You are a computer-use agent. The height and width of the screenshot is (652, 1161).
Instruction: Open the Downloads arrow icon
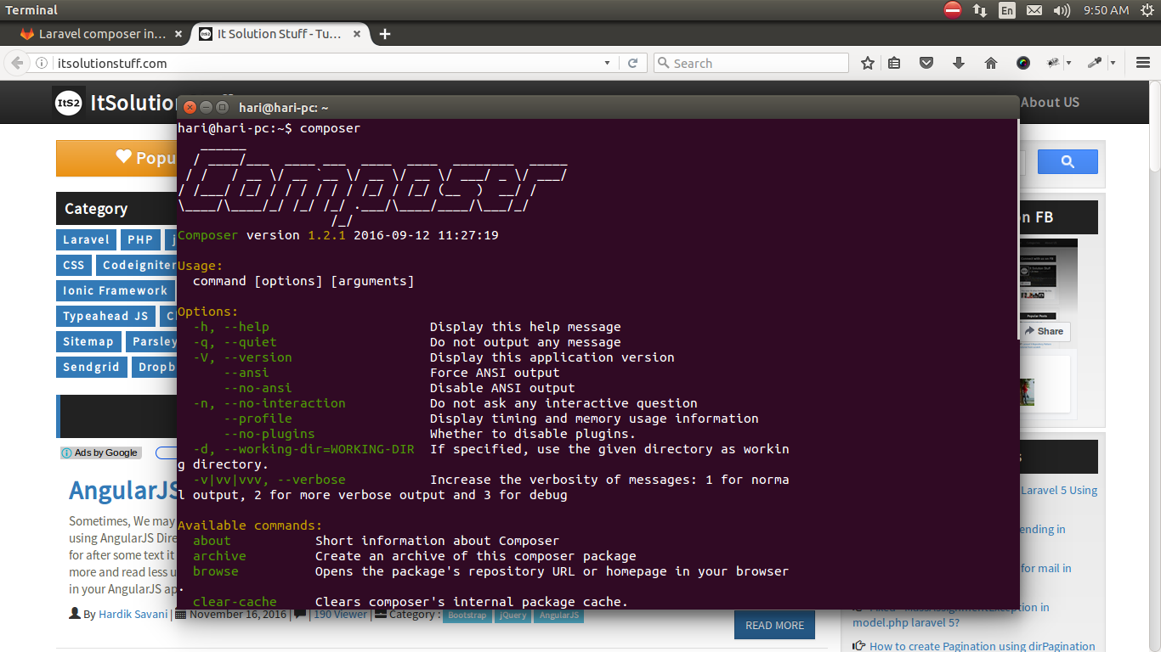[959, 62]
